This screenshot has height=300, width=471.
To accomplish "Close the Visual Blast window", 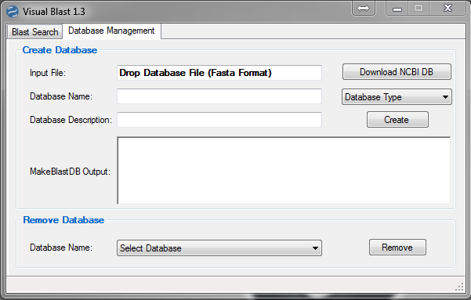I will coord(447,8).
